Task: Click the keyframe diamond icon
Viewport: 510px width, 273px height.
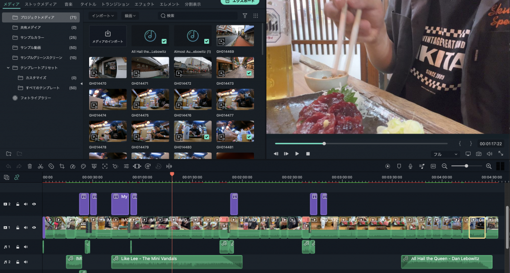Action: (x=115, y=166)
